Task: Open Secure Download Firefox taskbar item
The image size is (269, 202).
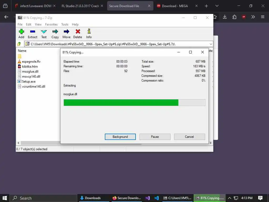Action: [x=127, y=198]
